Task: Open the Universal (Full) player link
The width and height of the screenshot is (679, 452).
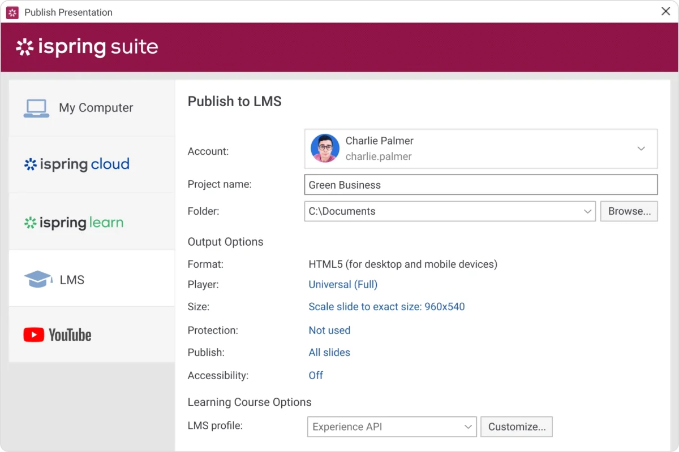Action: 343,284
